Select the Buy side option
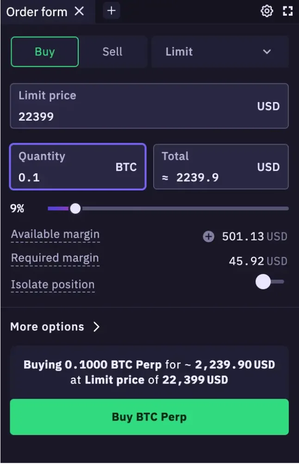The image size is (299, 464). click(45, 52)
